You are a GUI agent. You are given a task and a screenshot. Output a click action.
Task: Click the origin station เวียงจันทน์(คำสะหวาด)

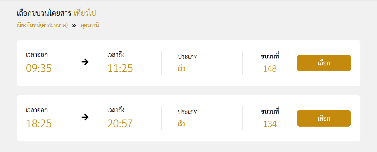point(42,25)
